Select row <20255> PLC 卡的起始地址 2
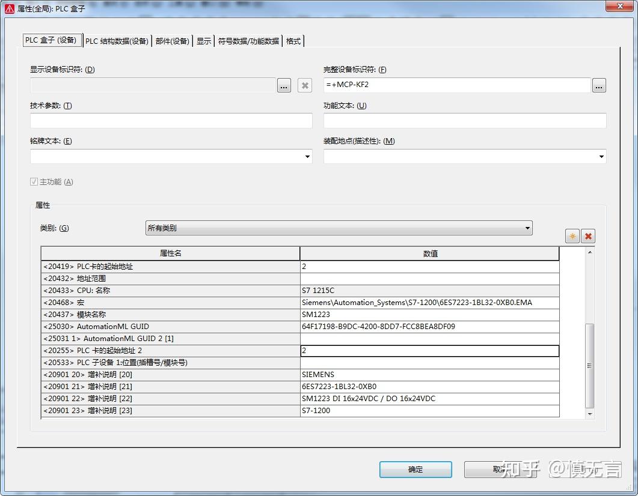The image size is (638, 496). (171, 351)
